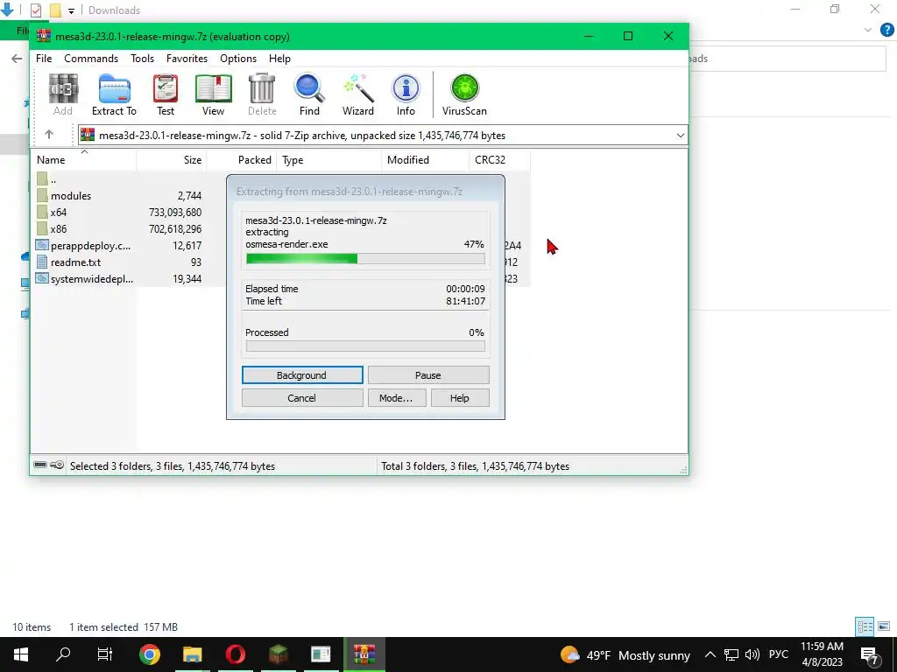This screenshot has width=897, height=672.
Task: Cancel the extraction
Action: coord(302,398)
